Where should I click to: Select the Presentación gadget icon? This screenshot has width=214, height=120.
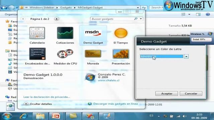(x=121, y=54)
